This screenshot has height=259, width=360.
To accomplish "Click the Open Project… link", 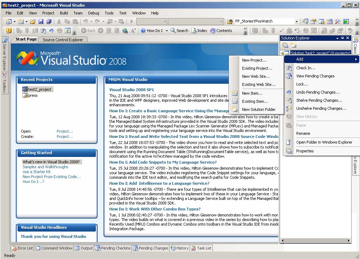I will coord(65,132).
